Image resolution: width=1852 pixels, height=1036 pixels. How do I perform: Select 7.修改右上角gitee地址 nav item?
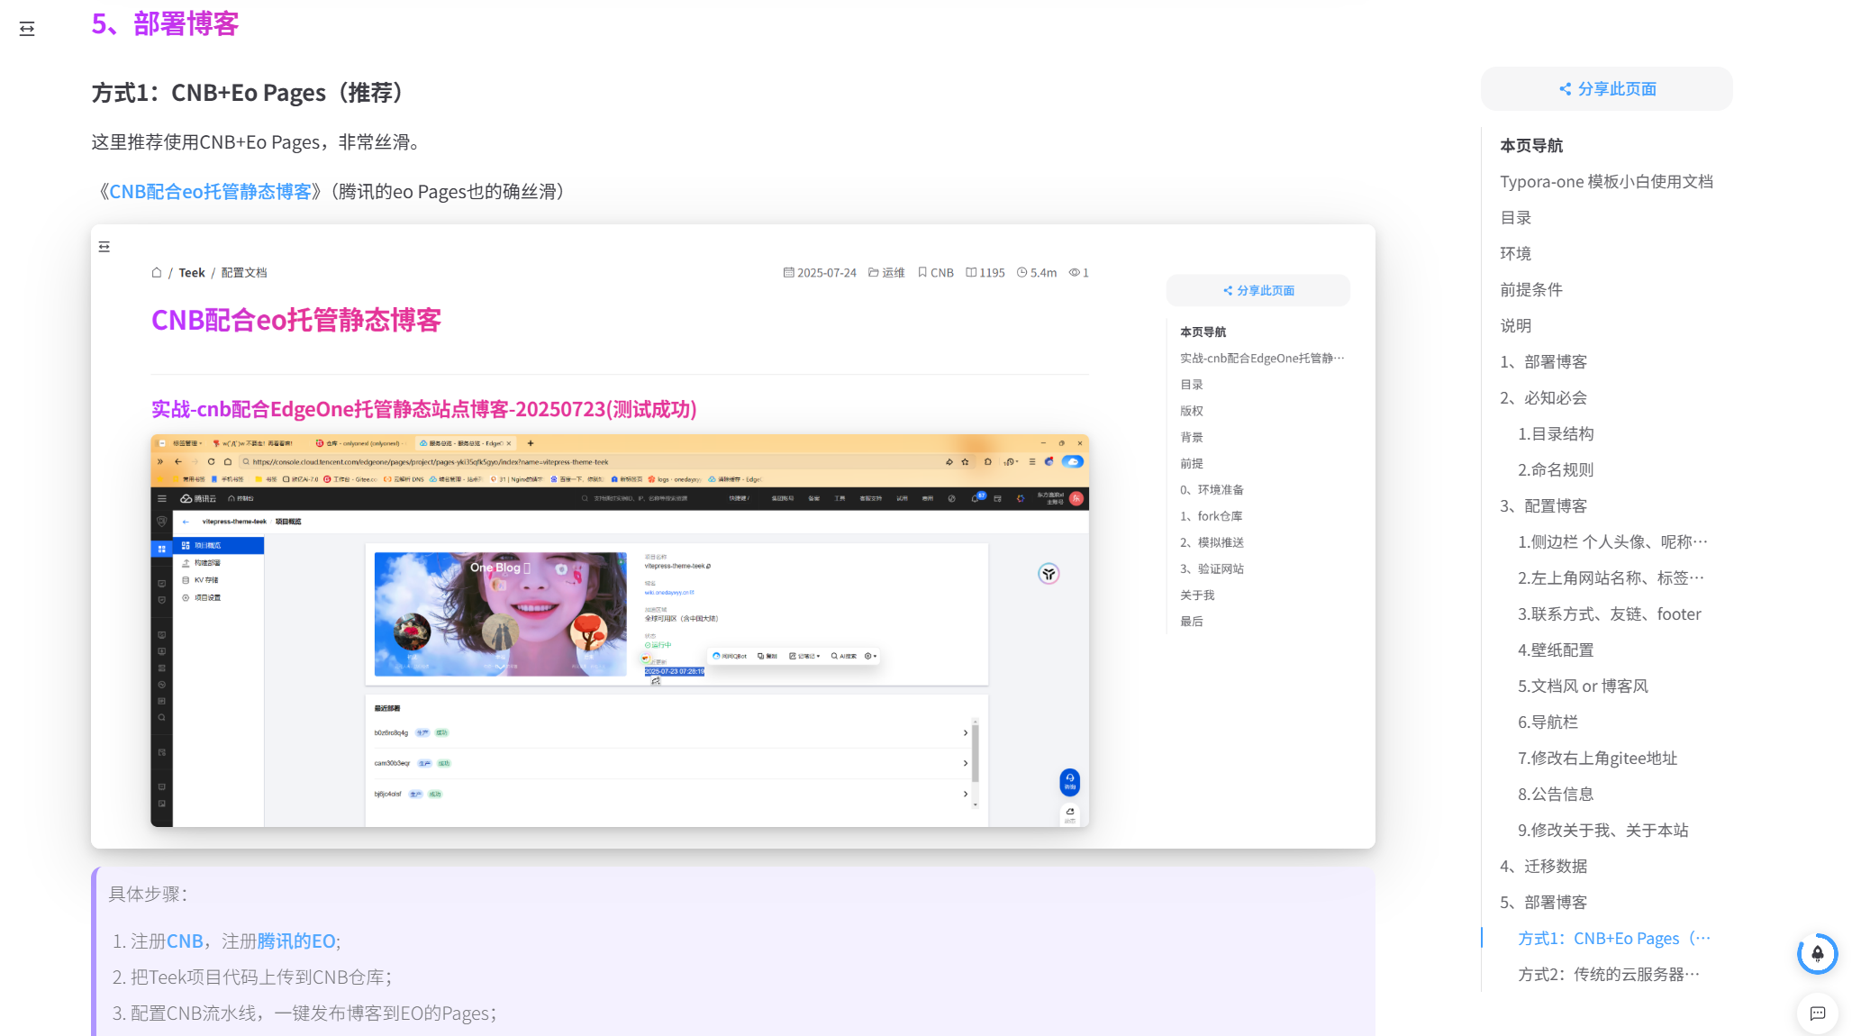[x=1597, y=759]
